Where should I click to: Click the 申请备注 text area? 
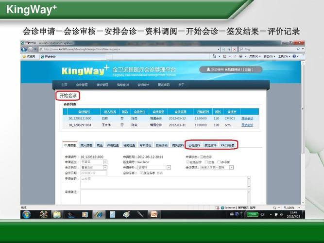point(164,197)
